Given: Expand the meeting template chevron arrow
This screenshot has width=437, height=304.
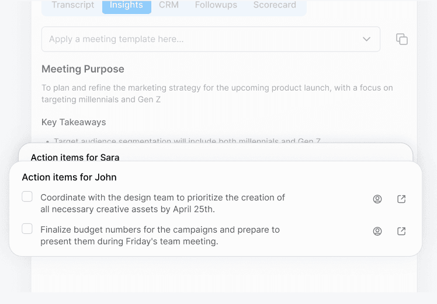Looking at the screenshot, I should (366, 39).
